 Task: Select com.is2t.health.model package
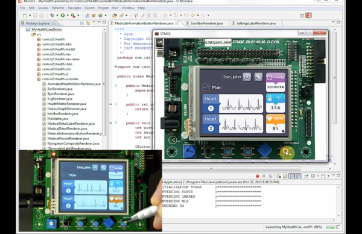pyautogui.click(x=59, y=49)
